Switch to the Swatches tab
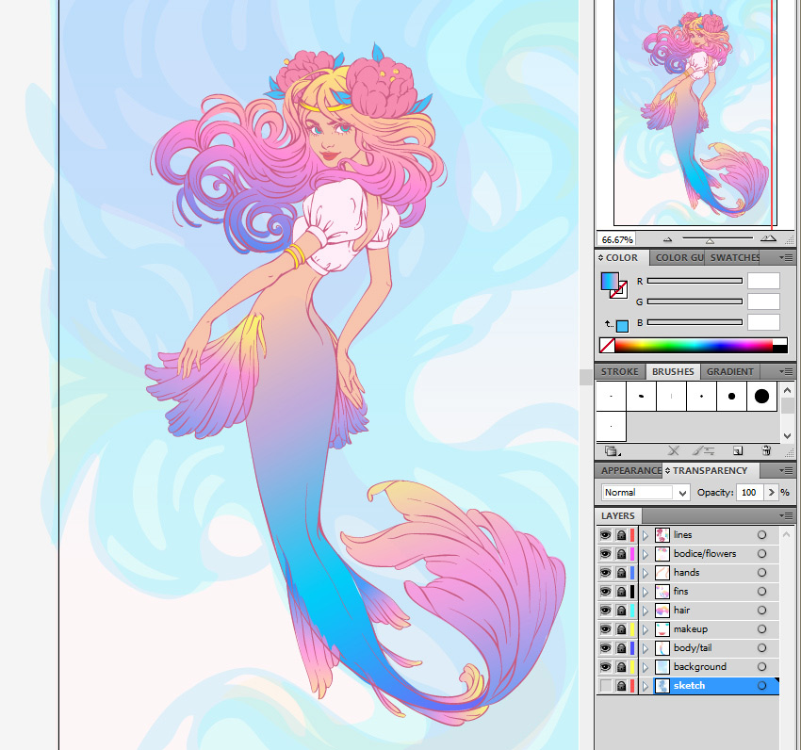This screenshot has height=750, width=801. click(734, 257)
